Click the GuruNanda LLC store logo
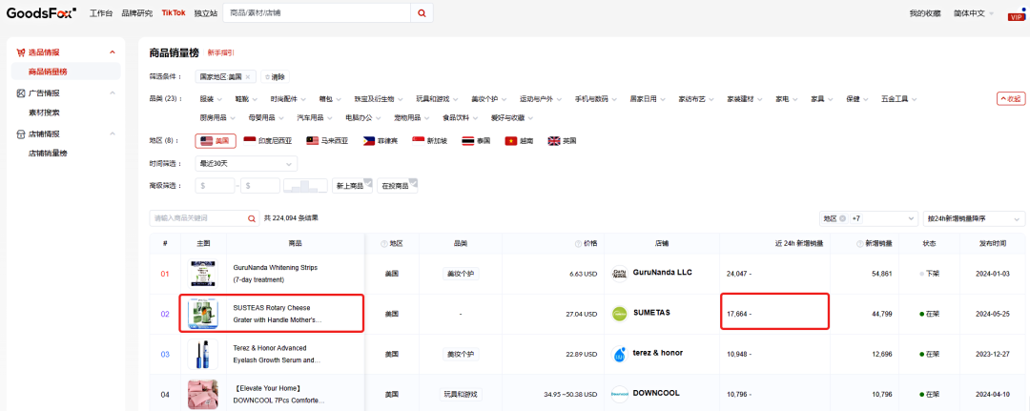This screenshot has width=1030, height=411. 620,273
